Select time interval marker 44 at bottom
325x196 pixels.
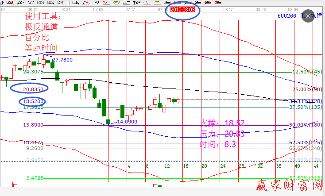coord(316,166)
